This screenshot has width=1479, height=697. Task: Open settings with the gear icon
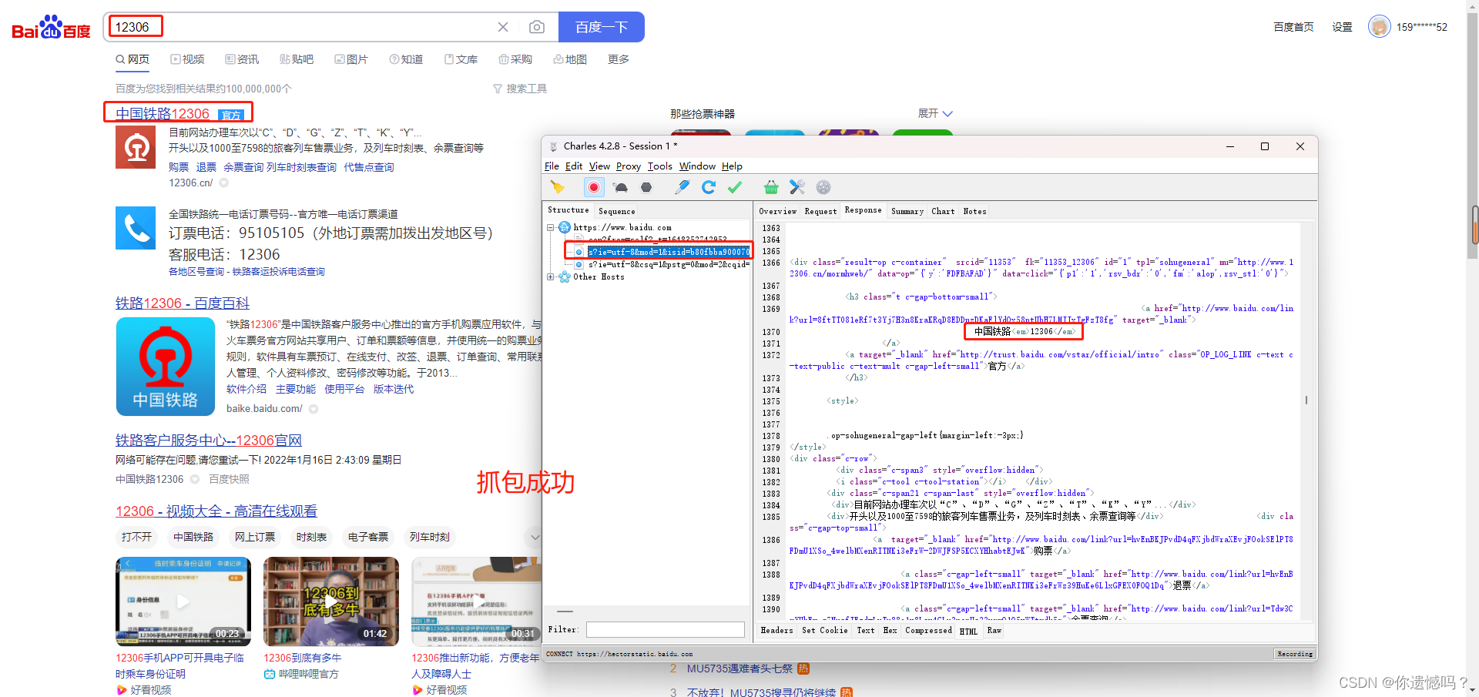[x=823, y=187]
